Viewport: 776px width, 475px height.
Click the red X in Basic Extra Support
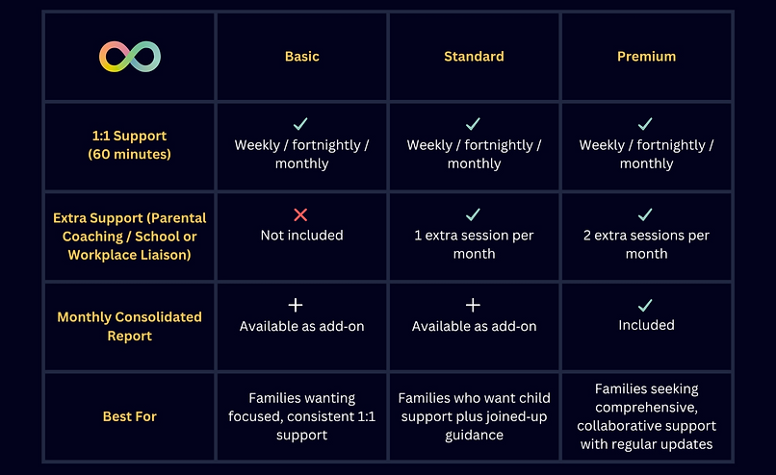tap(301, 215)
